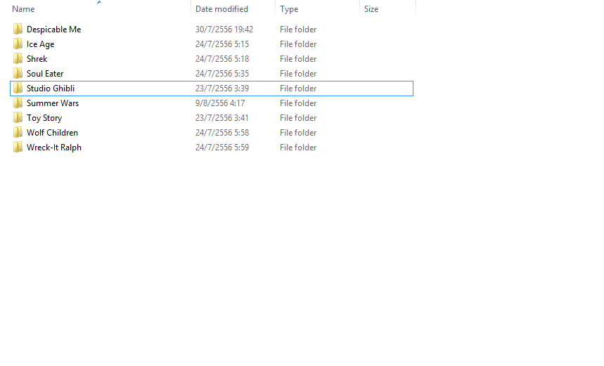Screen dimensions: 604x366
Task: Select the Studio Ghibli folder name
Action: point(51,88)
